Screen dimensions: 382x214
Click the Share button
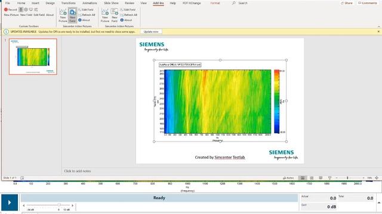click(x=347, y=3)
